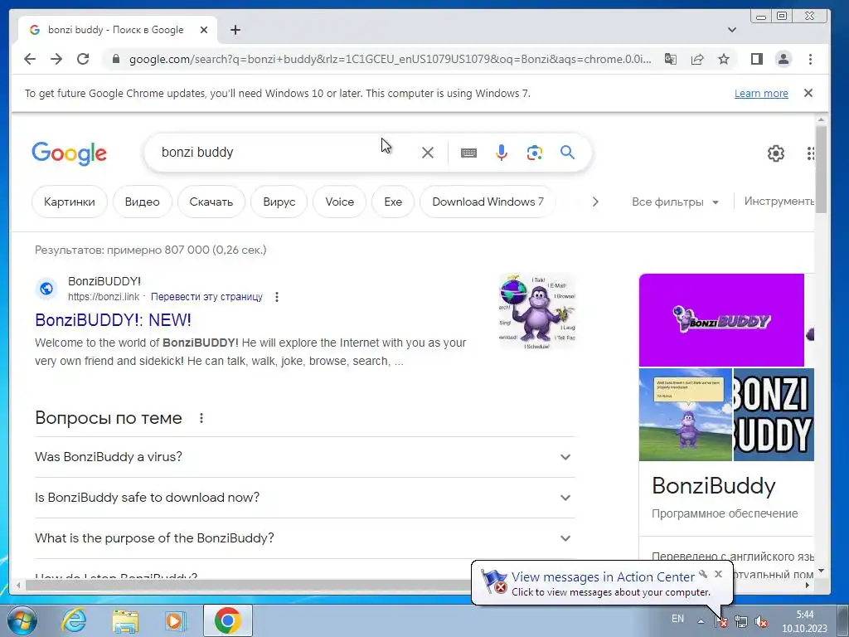Open the tab search dropdown arrow
849x637 pixels.
click(732, 30)
